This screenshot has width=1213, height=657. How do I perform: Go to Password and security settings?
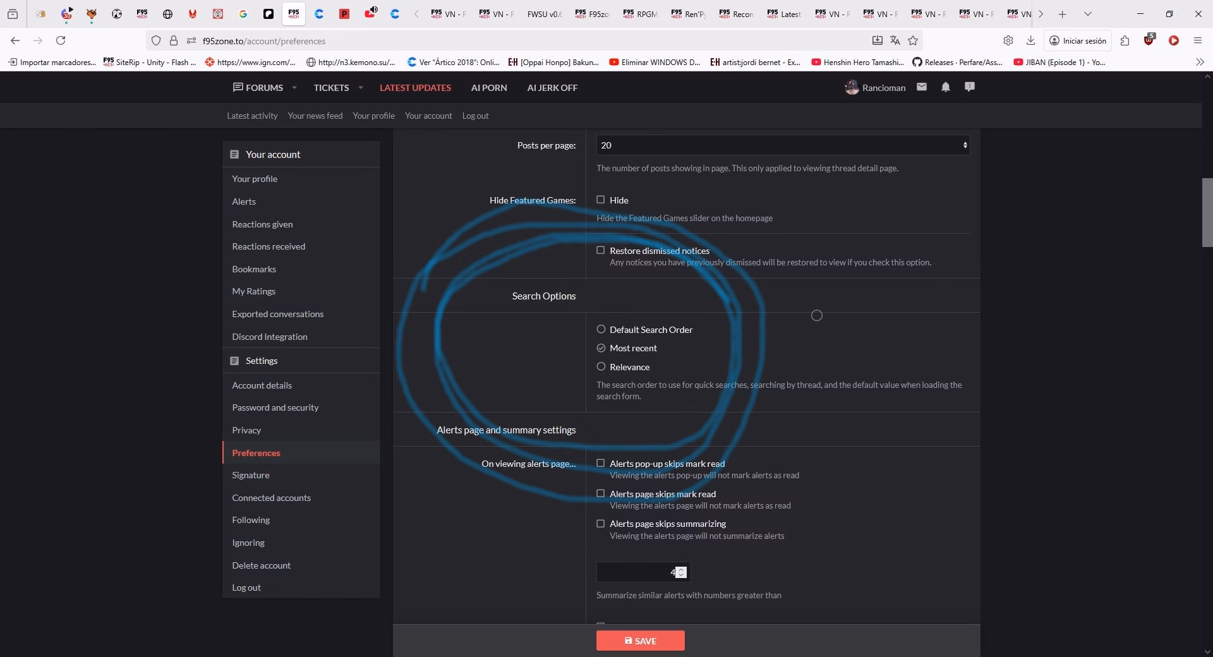[x=275, y=407]
